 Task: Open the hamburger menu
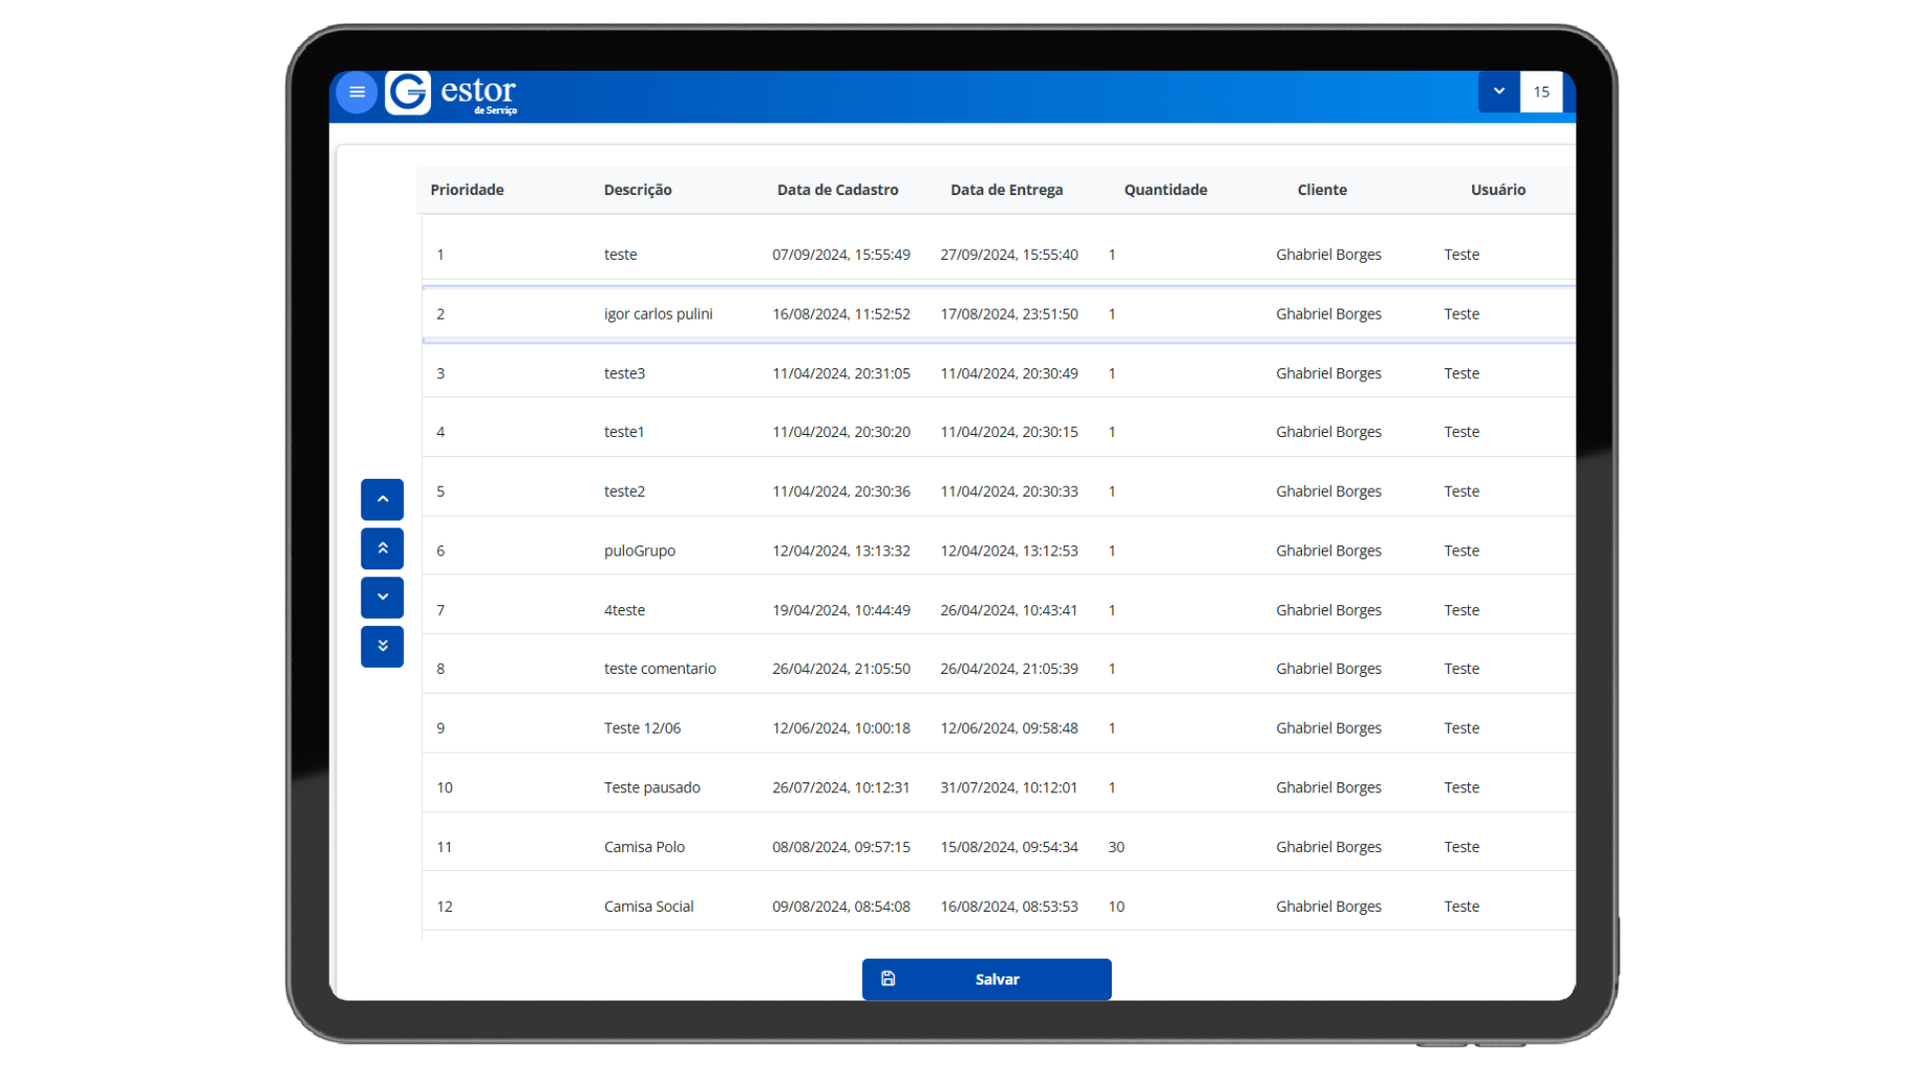[x=356, y=93]
